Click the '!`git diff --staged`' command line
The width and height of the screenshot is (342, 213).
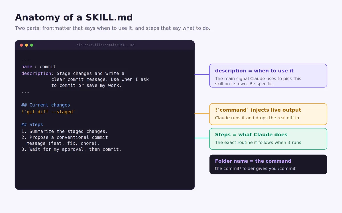[x=48, y=112]
